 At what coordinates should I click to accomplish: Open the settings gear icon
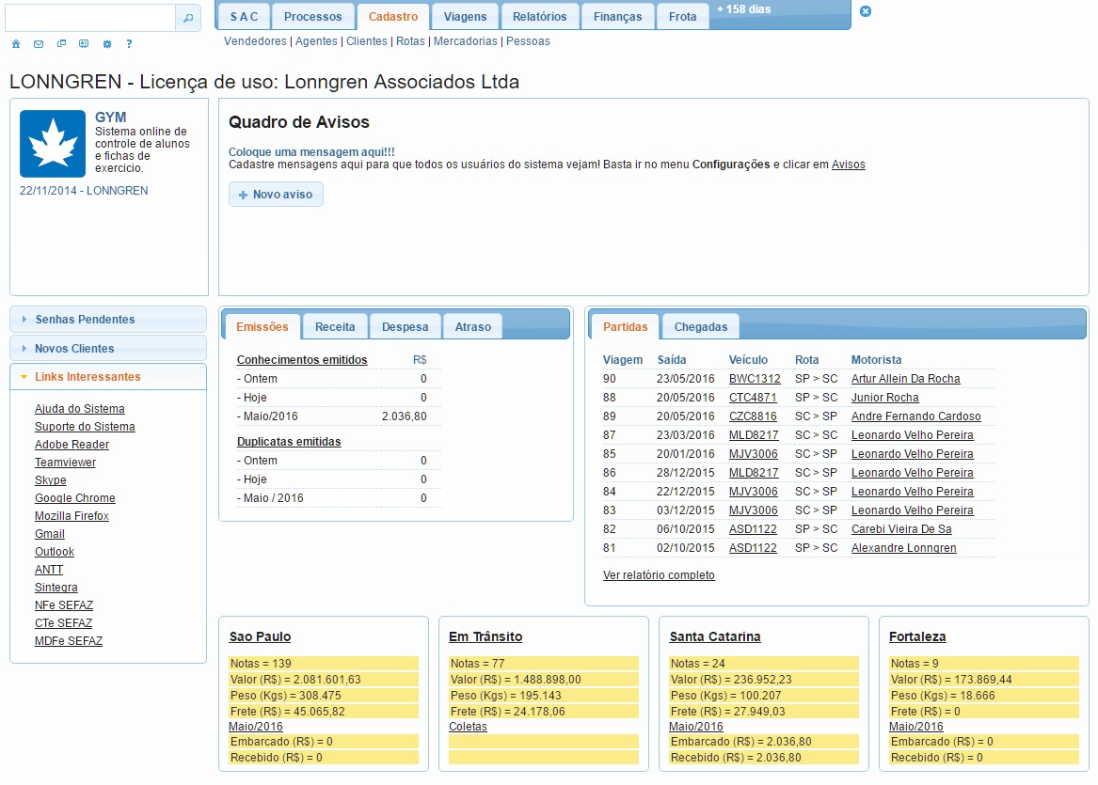click(107, 44)
